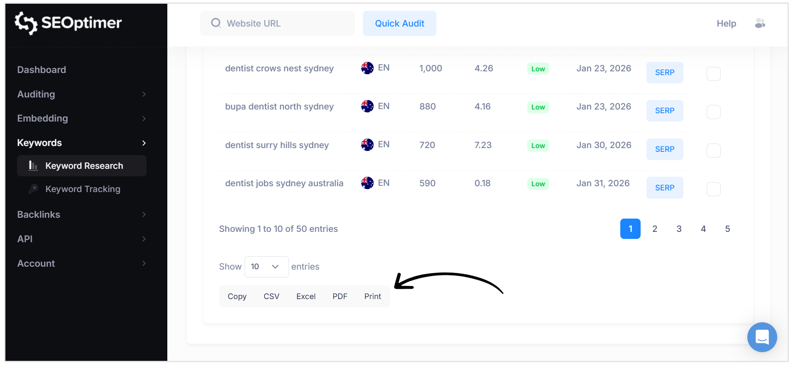
Task: Click the search magnifier in Website URL field
Action: pyautogui.click(x=216, y=23)
